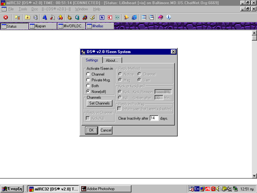The width and height of the screenshot is (257, 193).
Task: Close the !Seen System dialog
Action: 173,52
